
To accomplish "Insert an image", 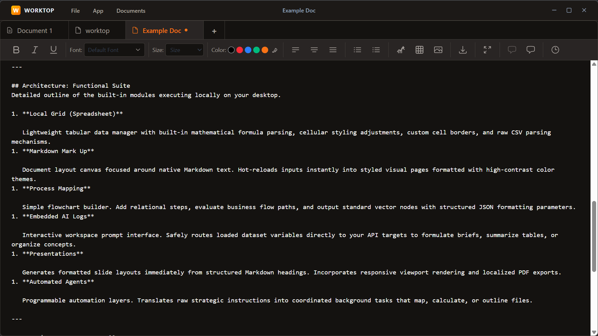I will (x=438, y=50).
